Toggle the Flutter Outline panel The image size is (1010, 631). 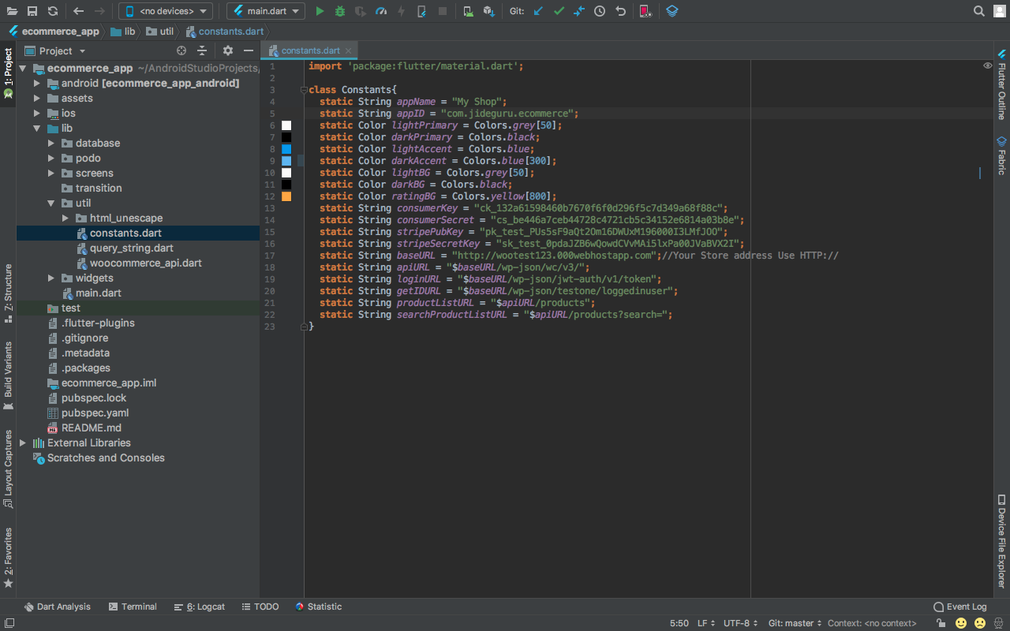click(1001, 84)
